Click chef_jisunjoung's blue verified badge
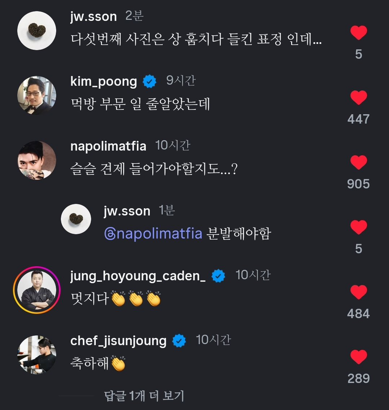Image resolution: width=389 pixels, height=410 pixels. tap(179, 341)
